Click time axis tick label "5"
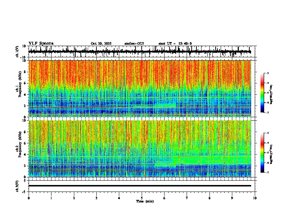 142,198
